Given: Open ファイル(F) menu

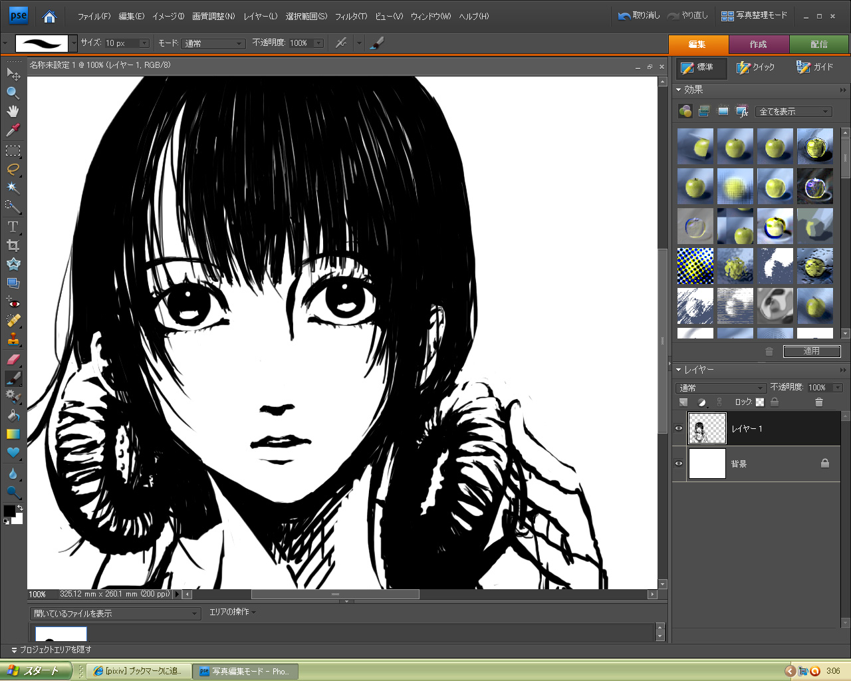Looking at the screenshot, I should (x=94, y=17).
